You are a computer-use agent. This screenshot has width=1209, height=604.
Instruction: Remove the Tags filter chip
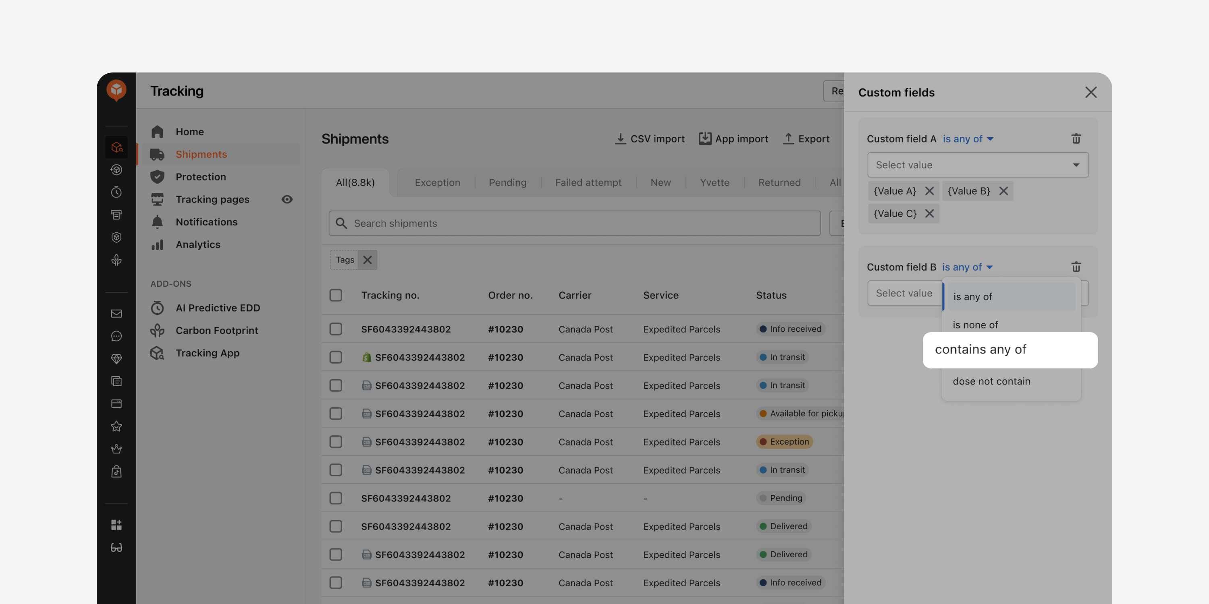(368, 260)
